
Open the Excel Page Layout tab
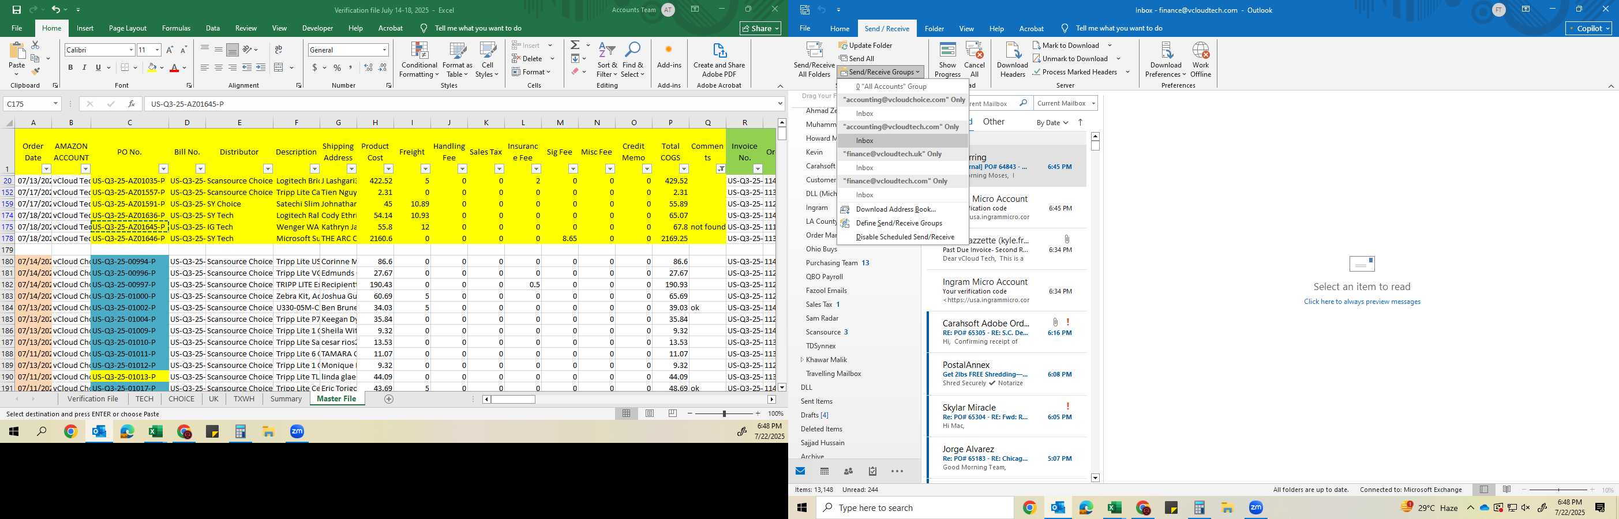(128, 28)
